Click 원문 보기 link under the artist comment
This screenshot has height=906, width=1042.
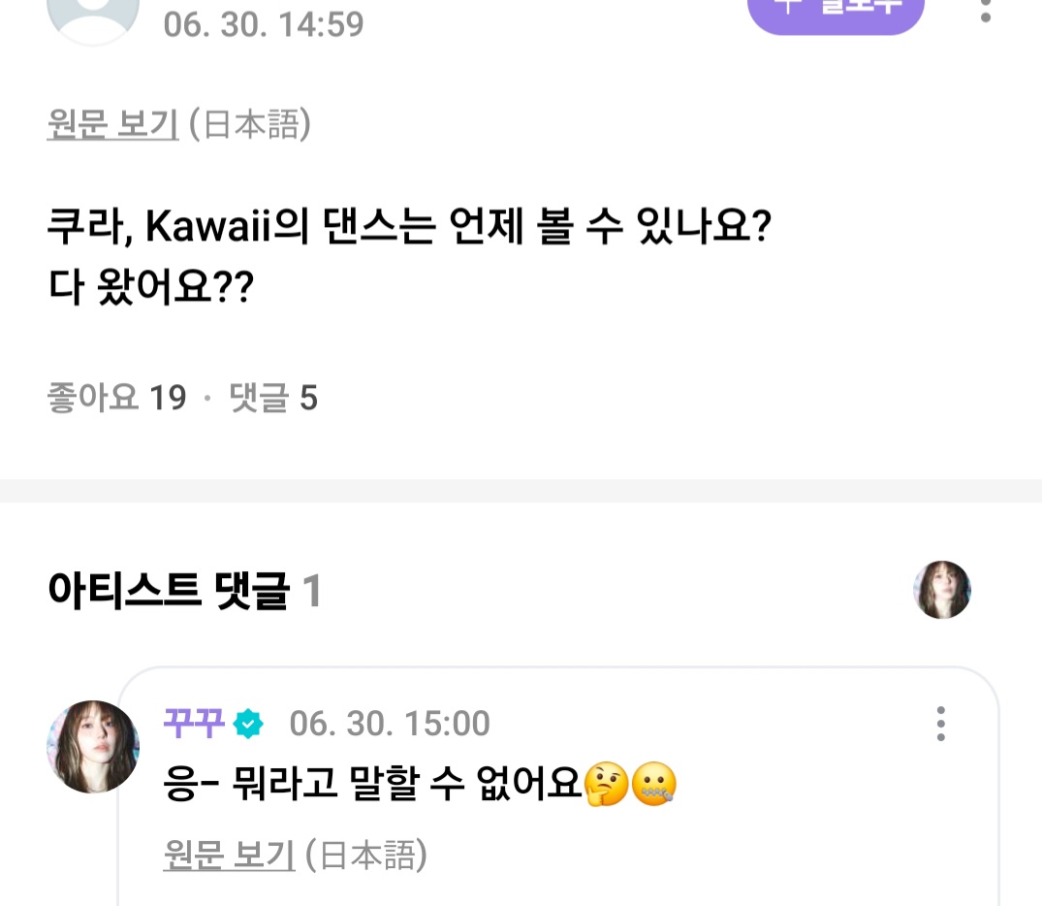(x=229, y=855)
